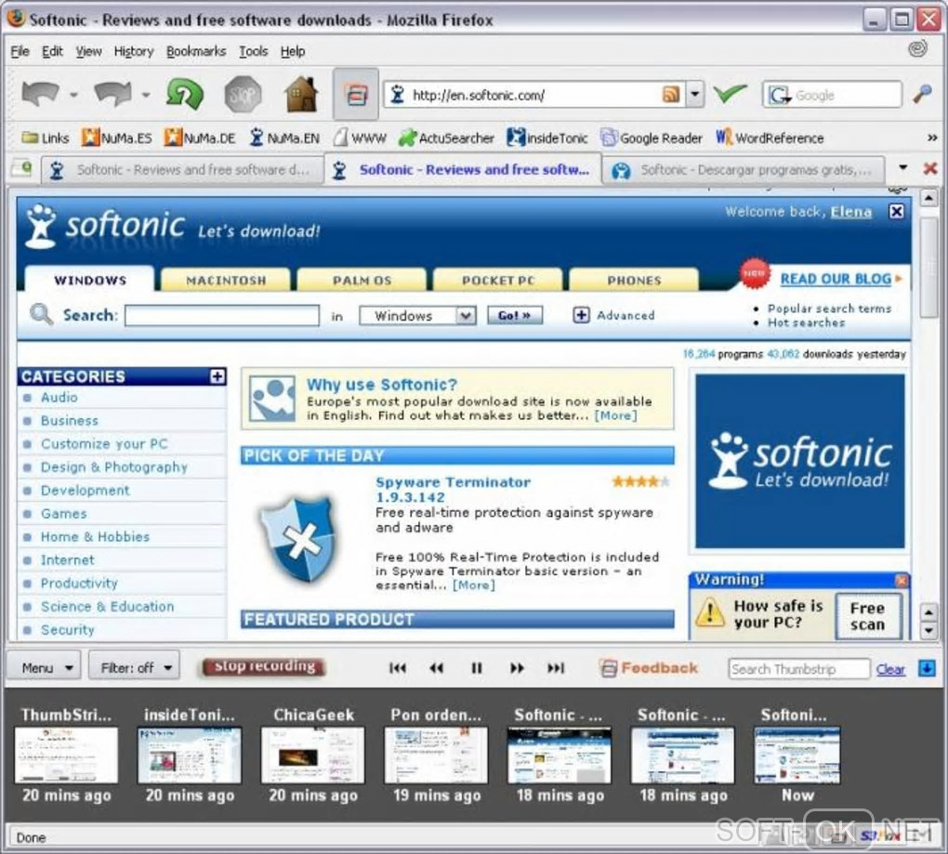Select the Palm OS platform tab

[362, 280]
